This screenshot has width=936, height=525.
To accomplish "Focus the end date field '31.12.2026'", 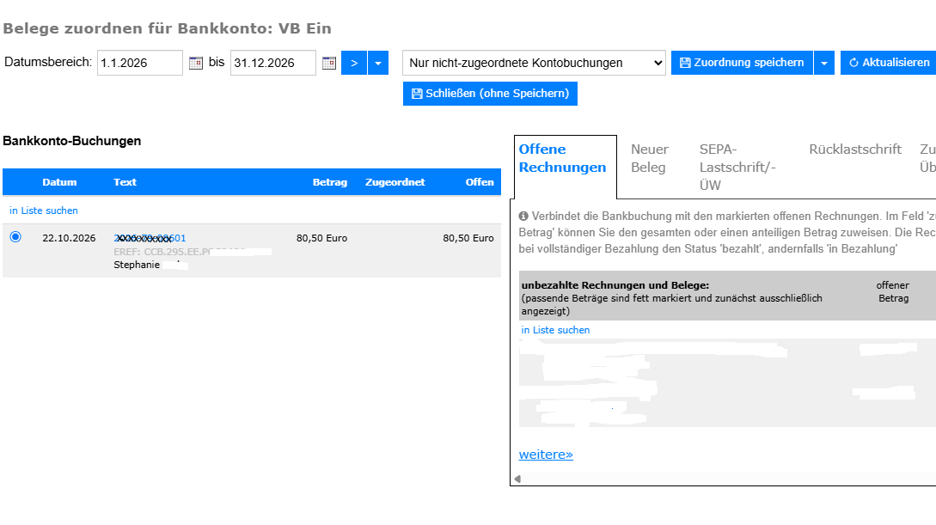I will coord(272,63).
